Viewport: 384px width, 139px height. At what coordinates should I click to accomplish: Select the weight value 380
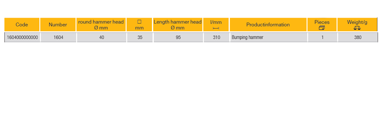pos(357,37)
